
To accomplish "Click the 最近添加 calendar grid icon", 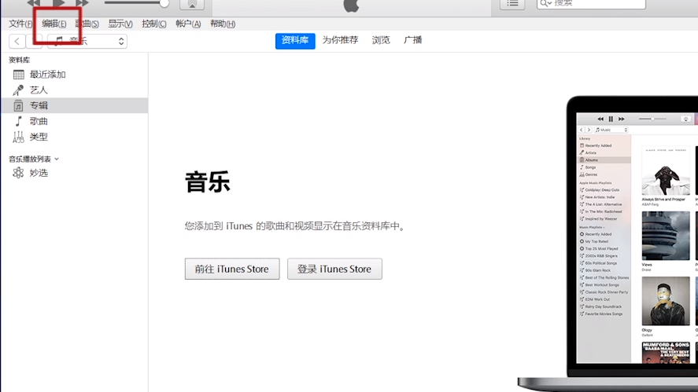I will click(x=18, y=74).
